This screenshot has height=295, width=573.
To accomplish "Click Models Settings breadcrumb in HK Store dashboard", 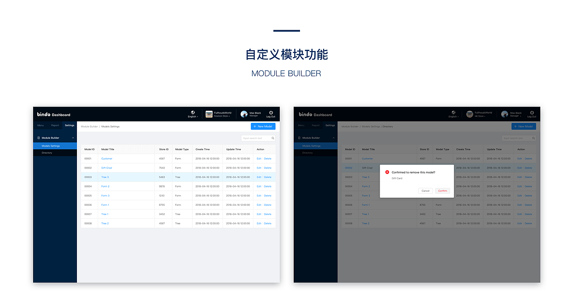I will click(371, 126).
